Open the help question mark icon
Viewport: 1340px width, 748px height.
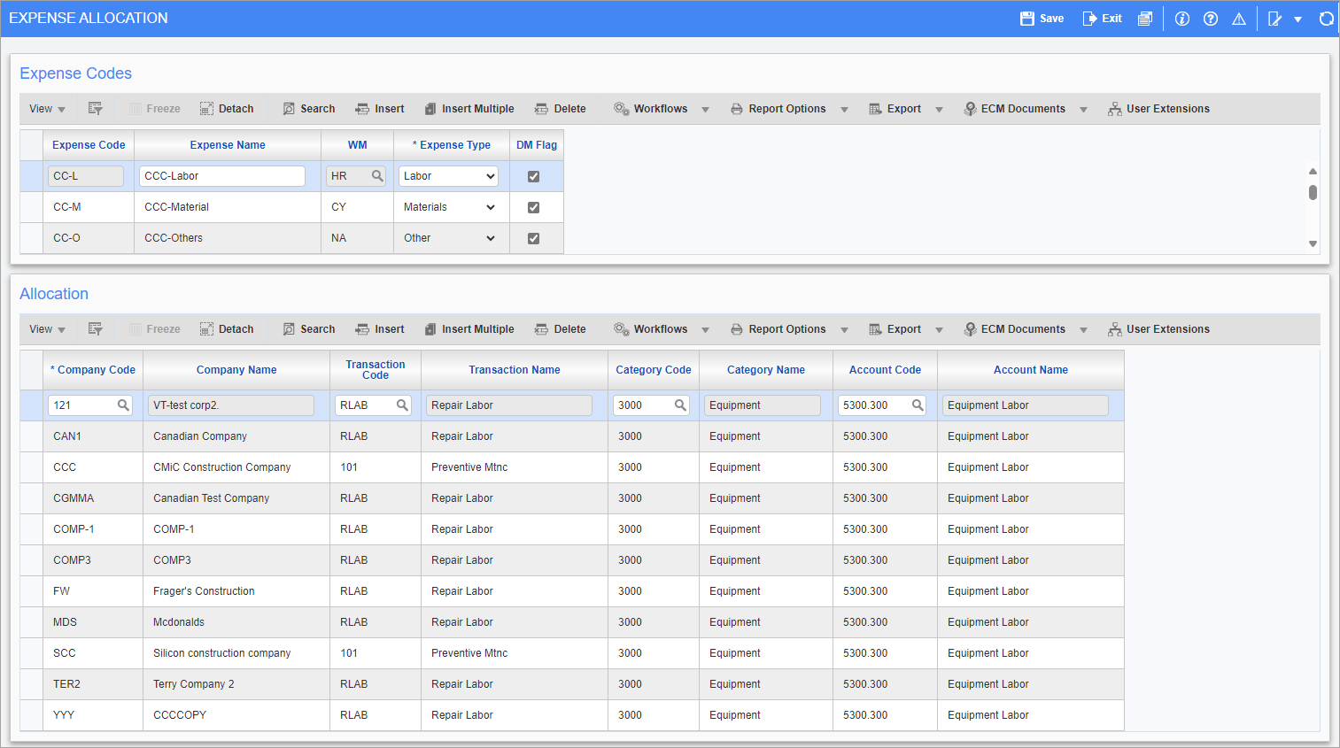tap(1211, 19)
